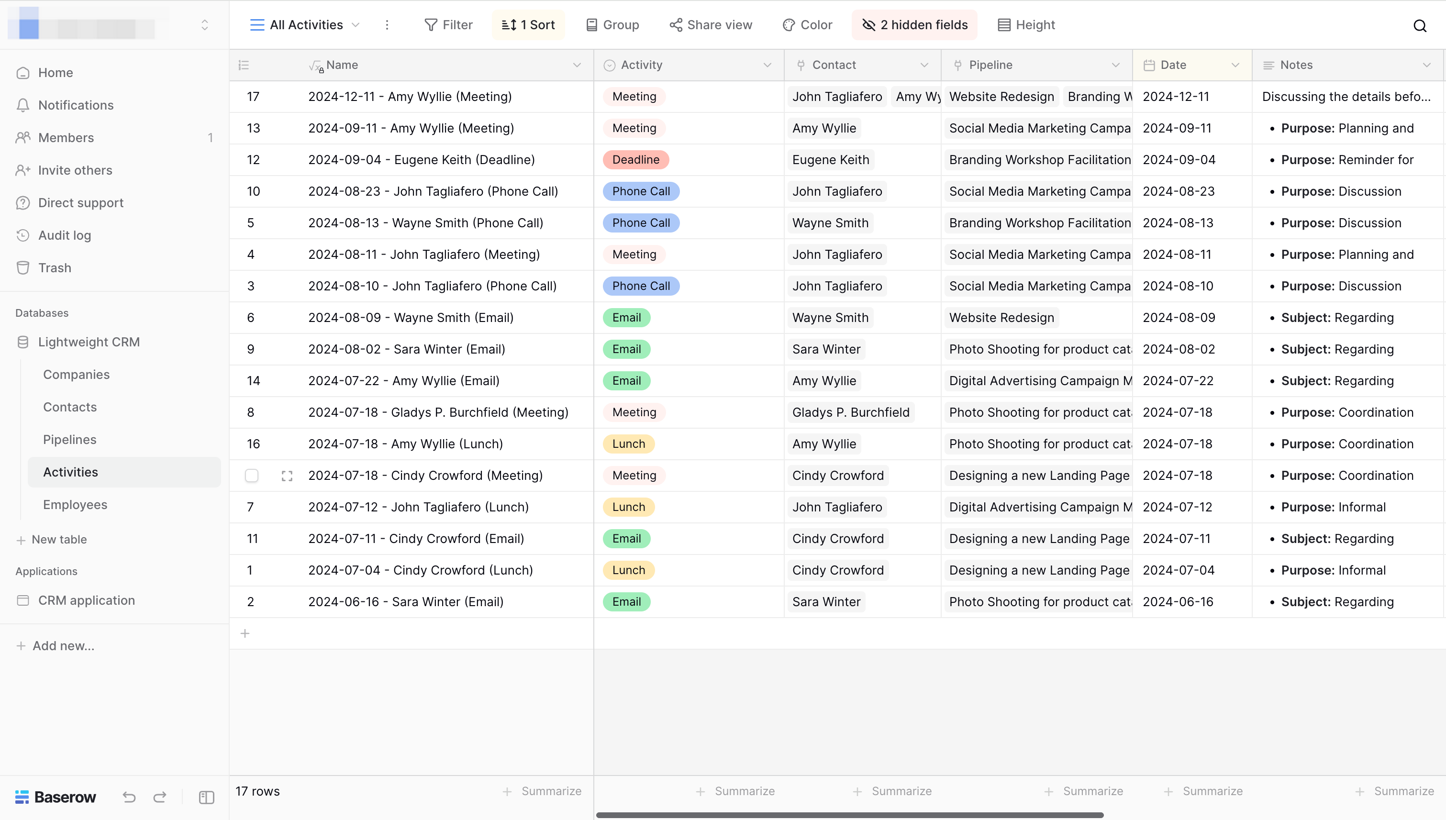The image size is (1446, 820).
Task: Click the undo arrow icon
Action: (x=129, y=797)
